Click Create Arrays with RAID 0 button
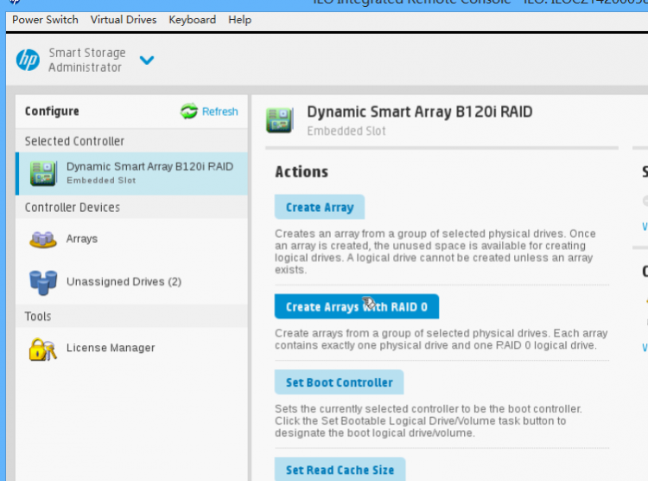Viewport: 648px width, 481px height. click(357, 307)
